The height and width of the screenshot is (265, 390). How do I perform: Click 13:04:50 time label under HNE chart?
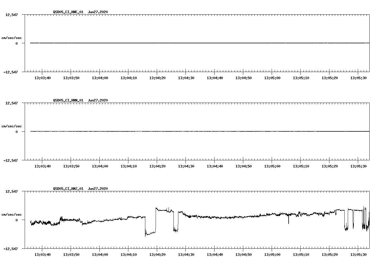tap(244, 78)
